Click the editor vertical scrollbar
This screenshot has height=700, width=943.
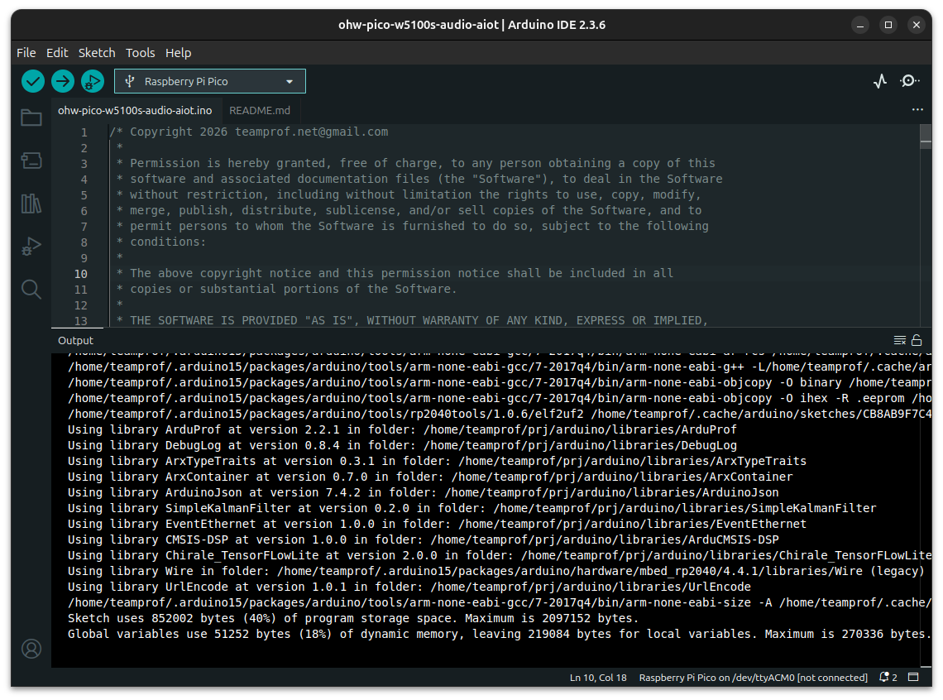[x=926, y=232]
